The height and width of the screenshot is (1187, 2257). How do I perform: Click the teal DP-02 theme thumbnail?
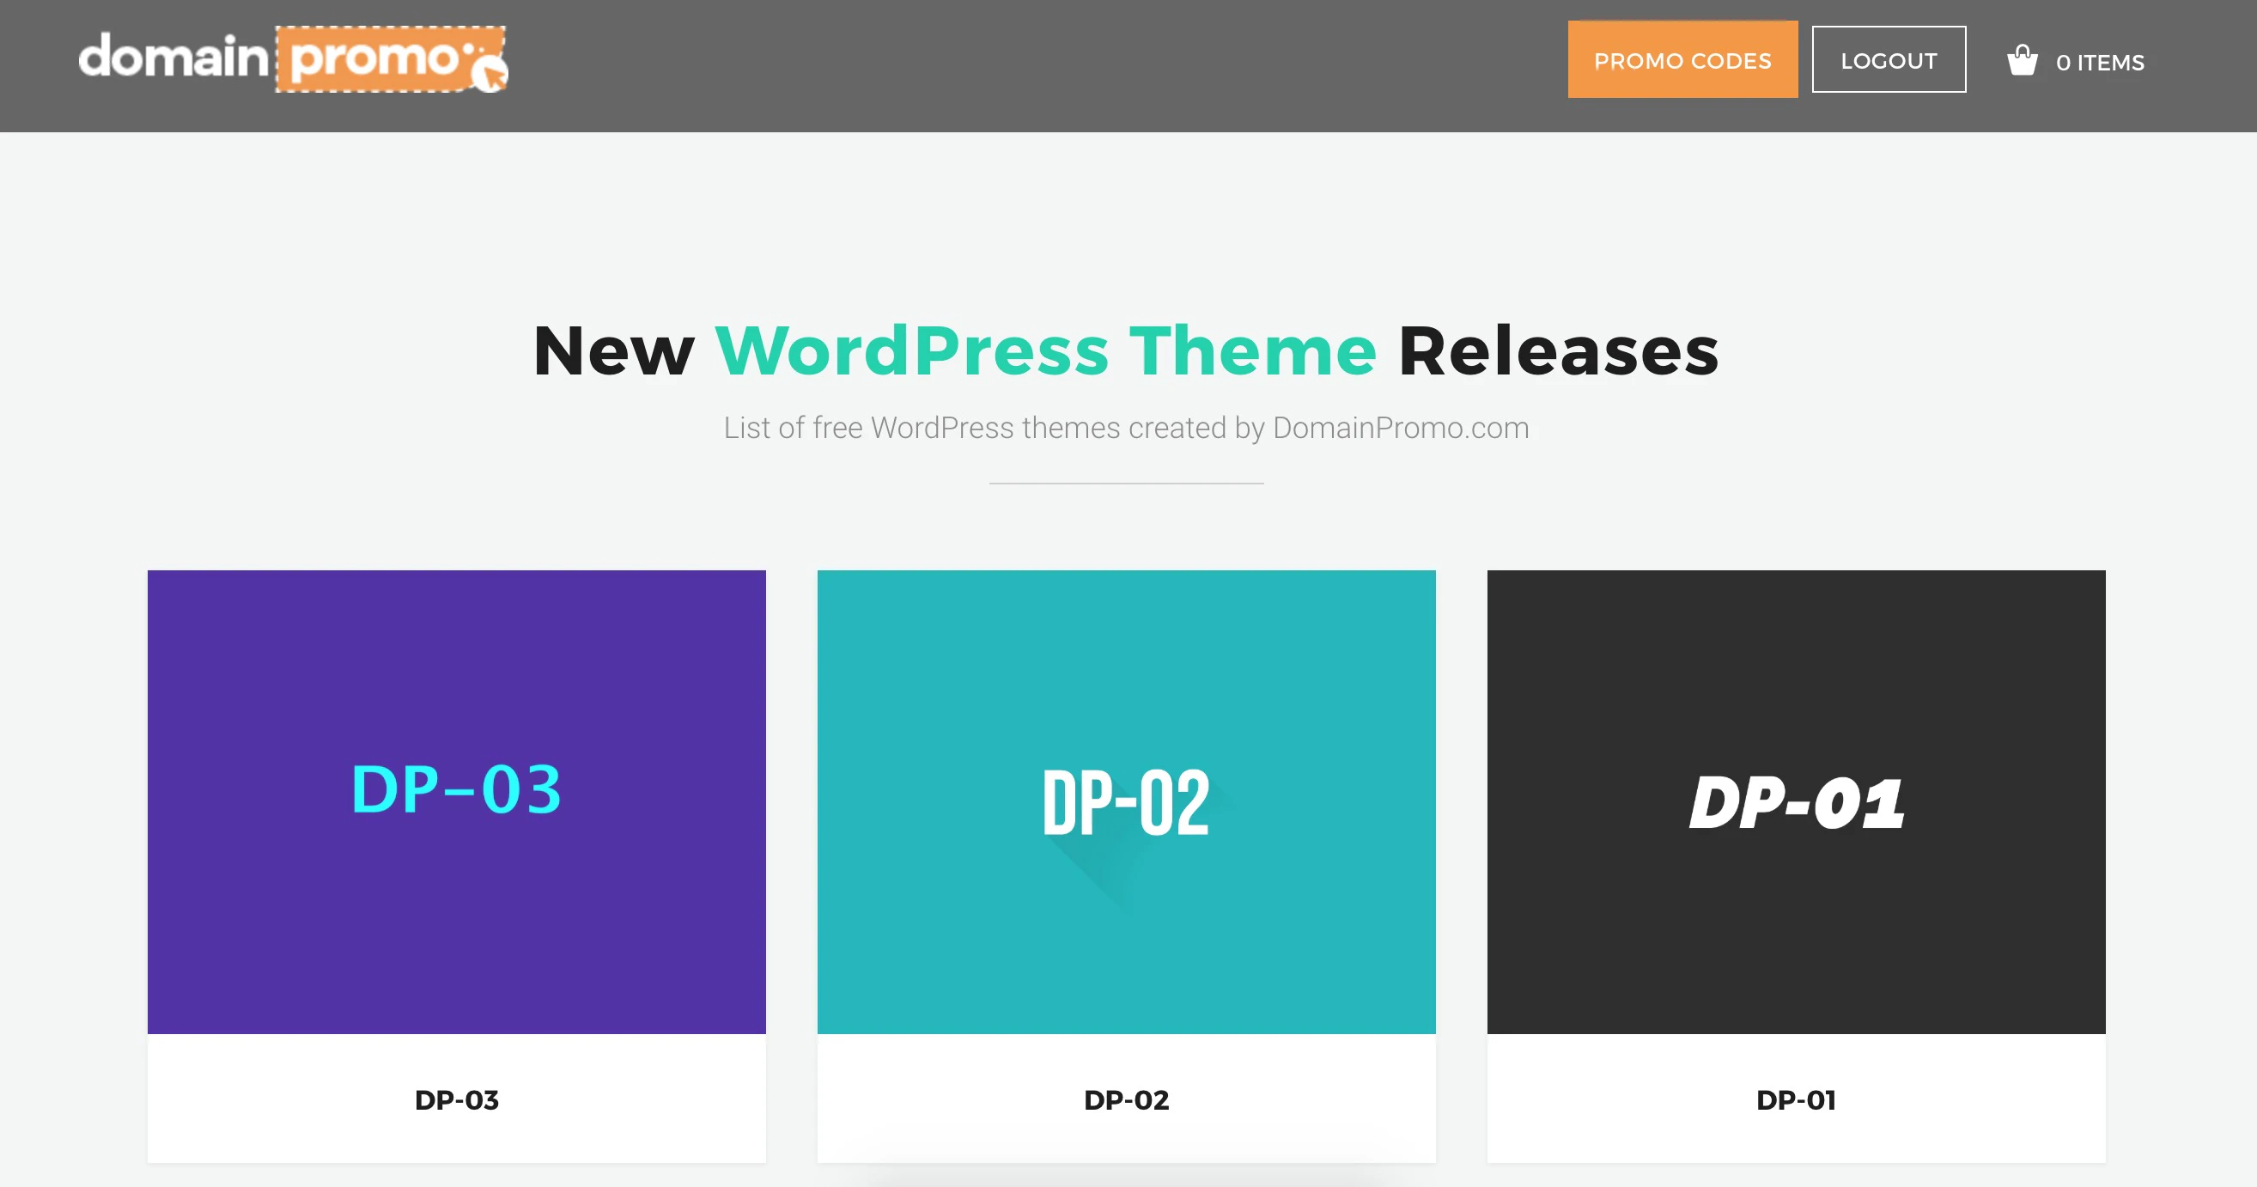tap(1126, 800)
